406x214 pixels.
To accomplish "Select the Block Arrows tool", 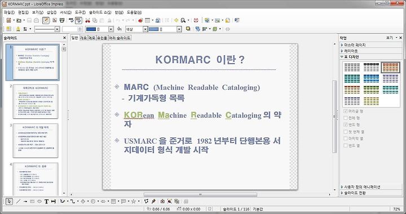I will point(103,202).
